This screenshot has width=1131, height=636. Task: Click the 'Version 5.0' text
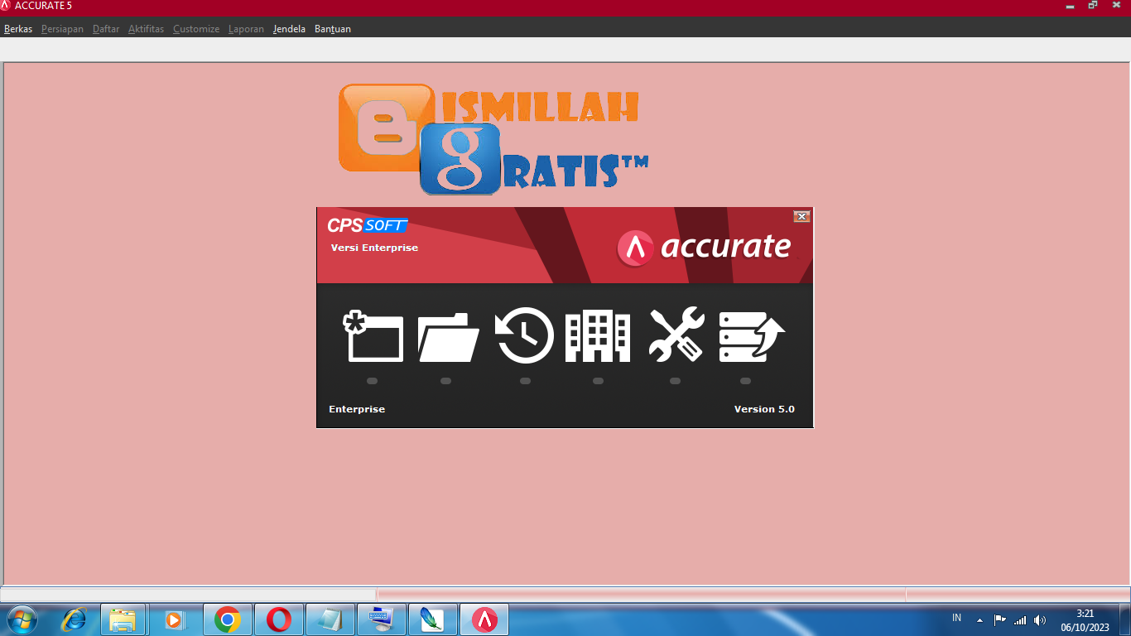[x=764, y=409]
